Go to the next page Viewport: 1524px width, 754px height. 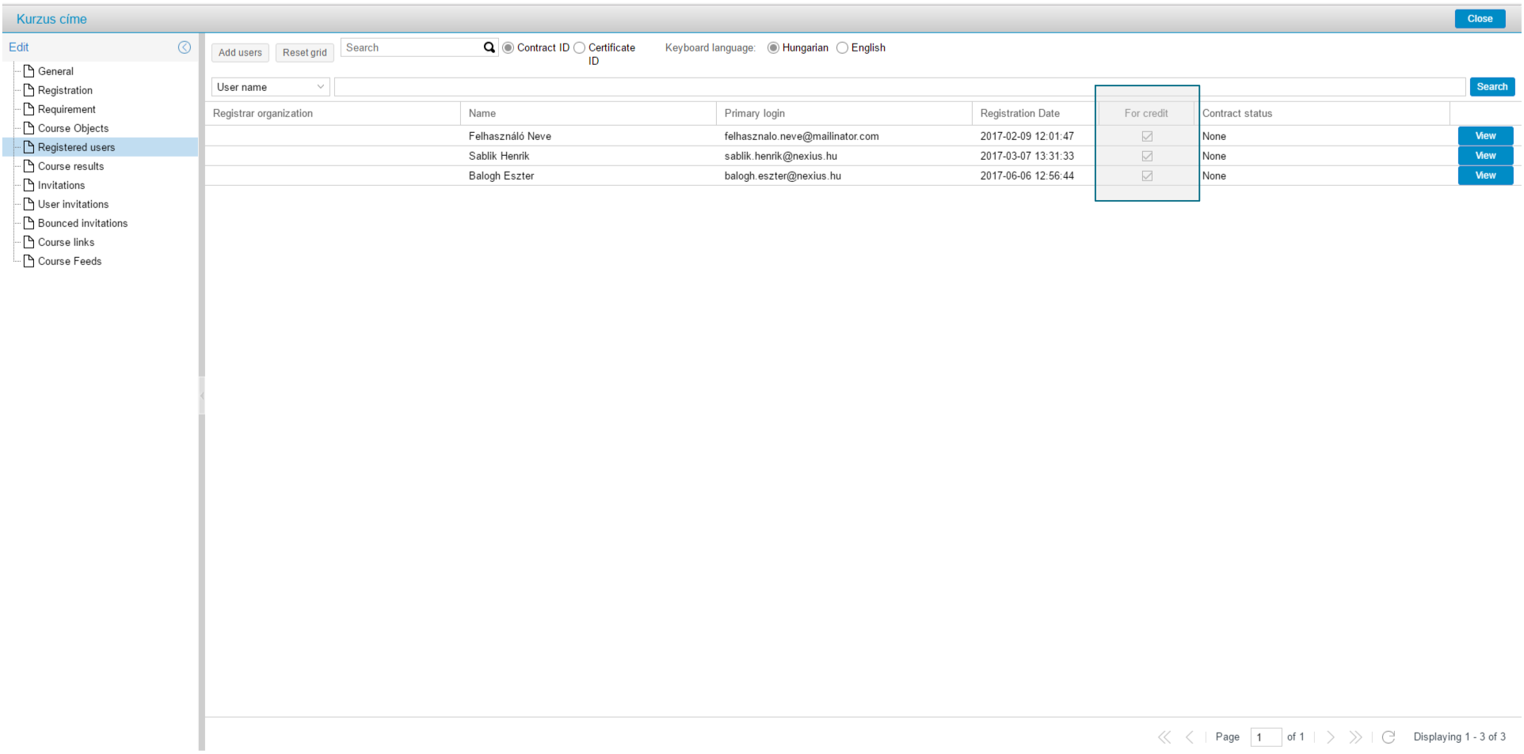[1331, 737]
